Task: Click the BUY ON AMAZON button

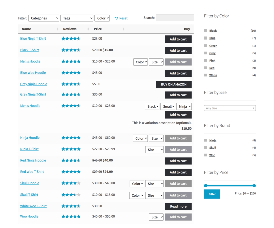Action: [x=174, y=85]
